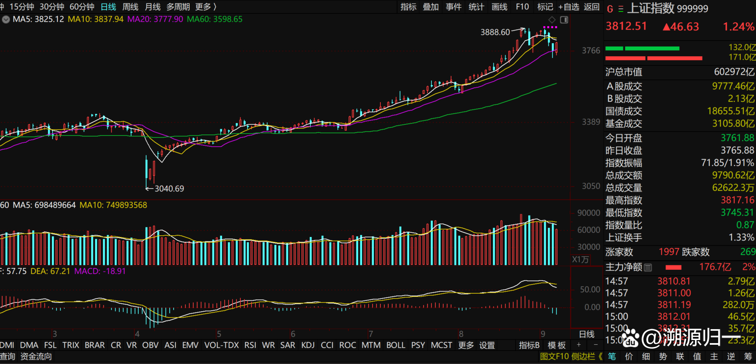Expand the MA indicator dropdown arrow
756x364 pixels.
pyautogui.click(x=6, y=19)
